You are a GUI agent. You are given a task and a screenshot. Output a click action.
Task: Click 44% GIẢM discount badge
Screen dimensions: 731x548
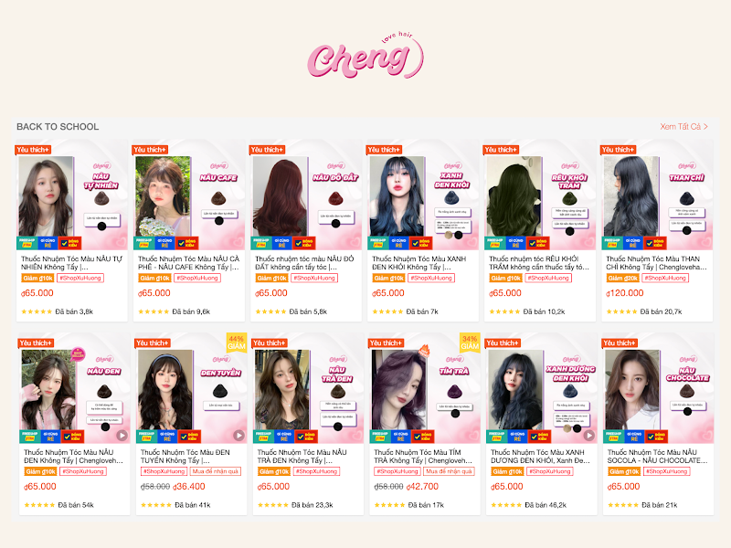237,342
